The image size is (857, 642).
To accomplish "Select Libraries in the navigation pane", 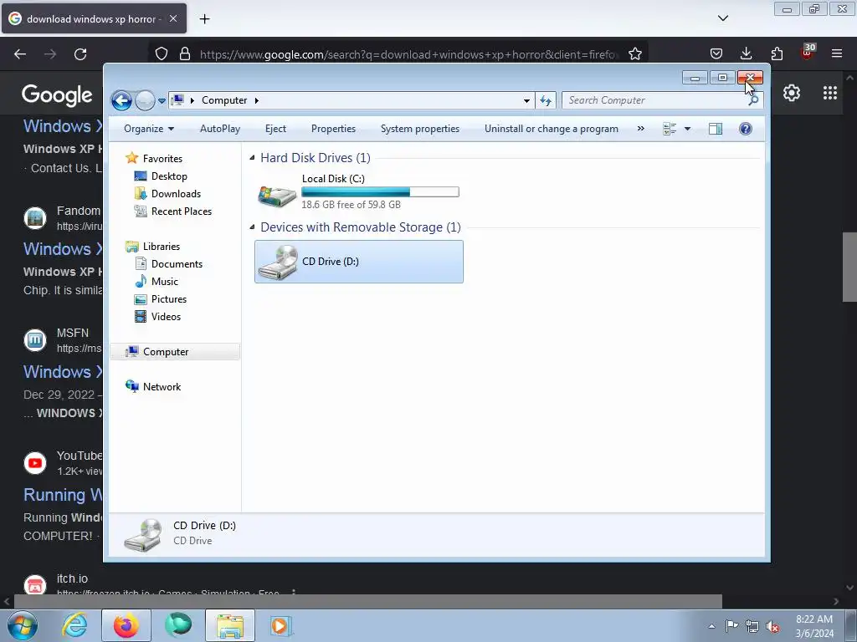I will [x=162, y=247].
